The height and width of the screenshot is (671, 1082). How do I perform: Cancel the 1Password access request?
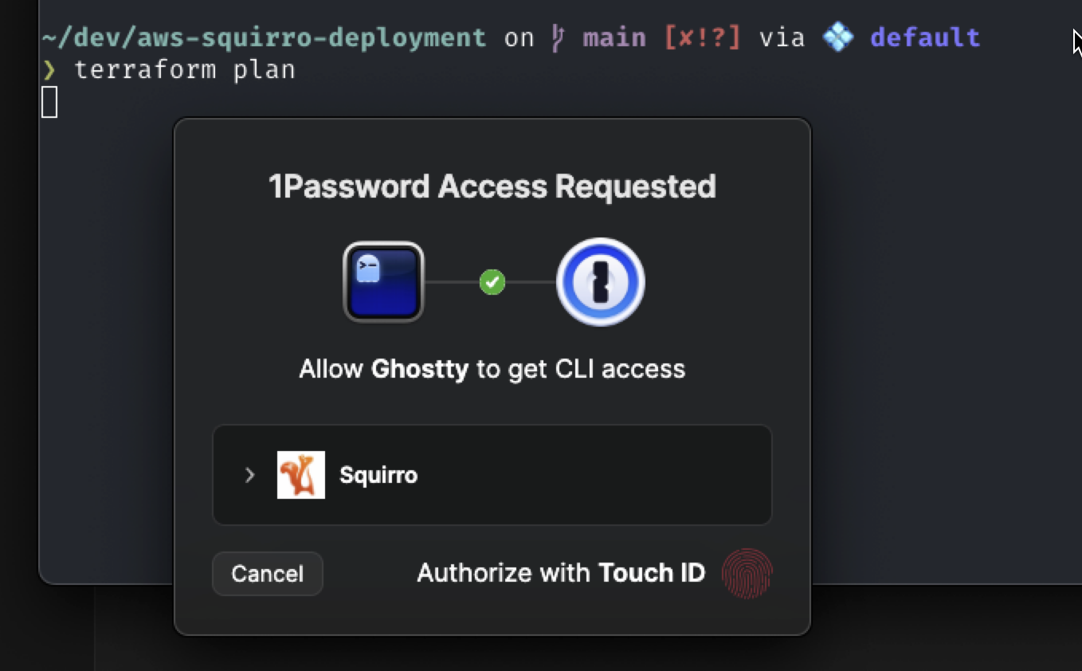[268, 574]
